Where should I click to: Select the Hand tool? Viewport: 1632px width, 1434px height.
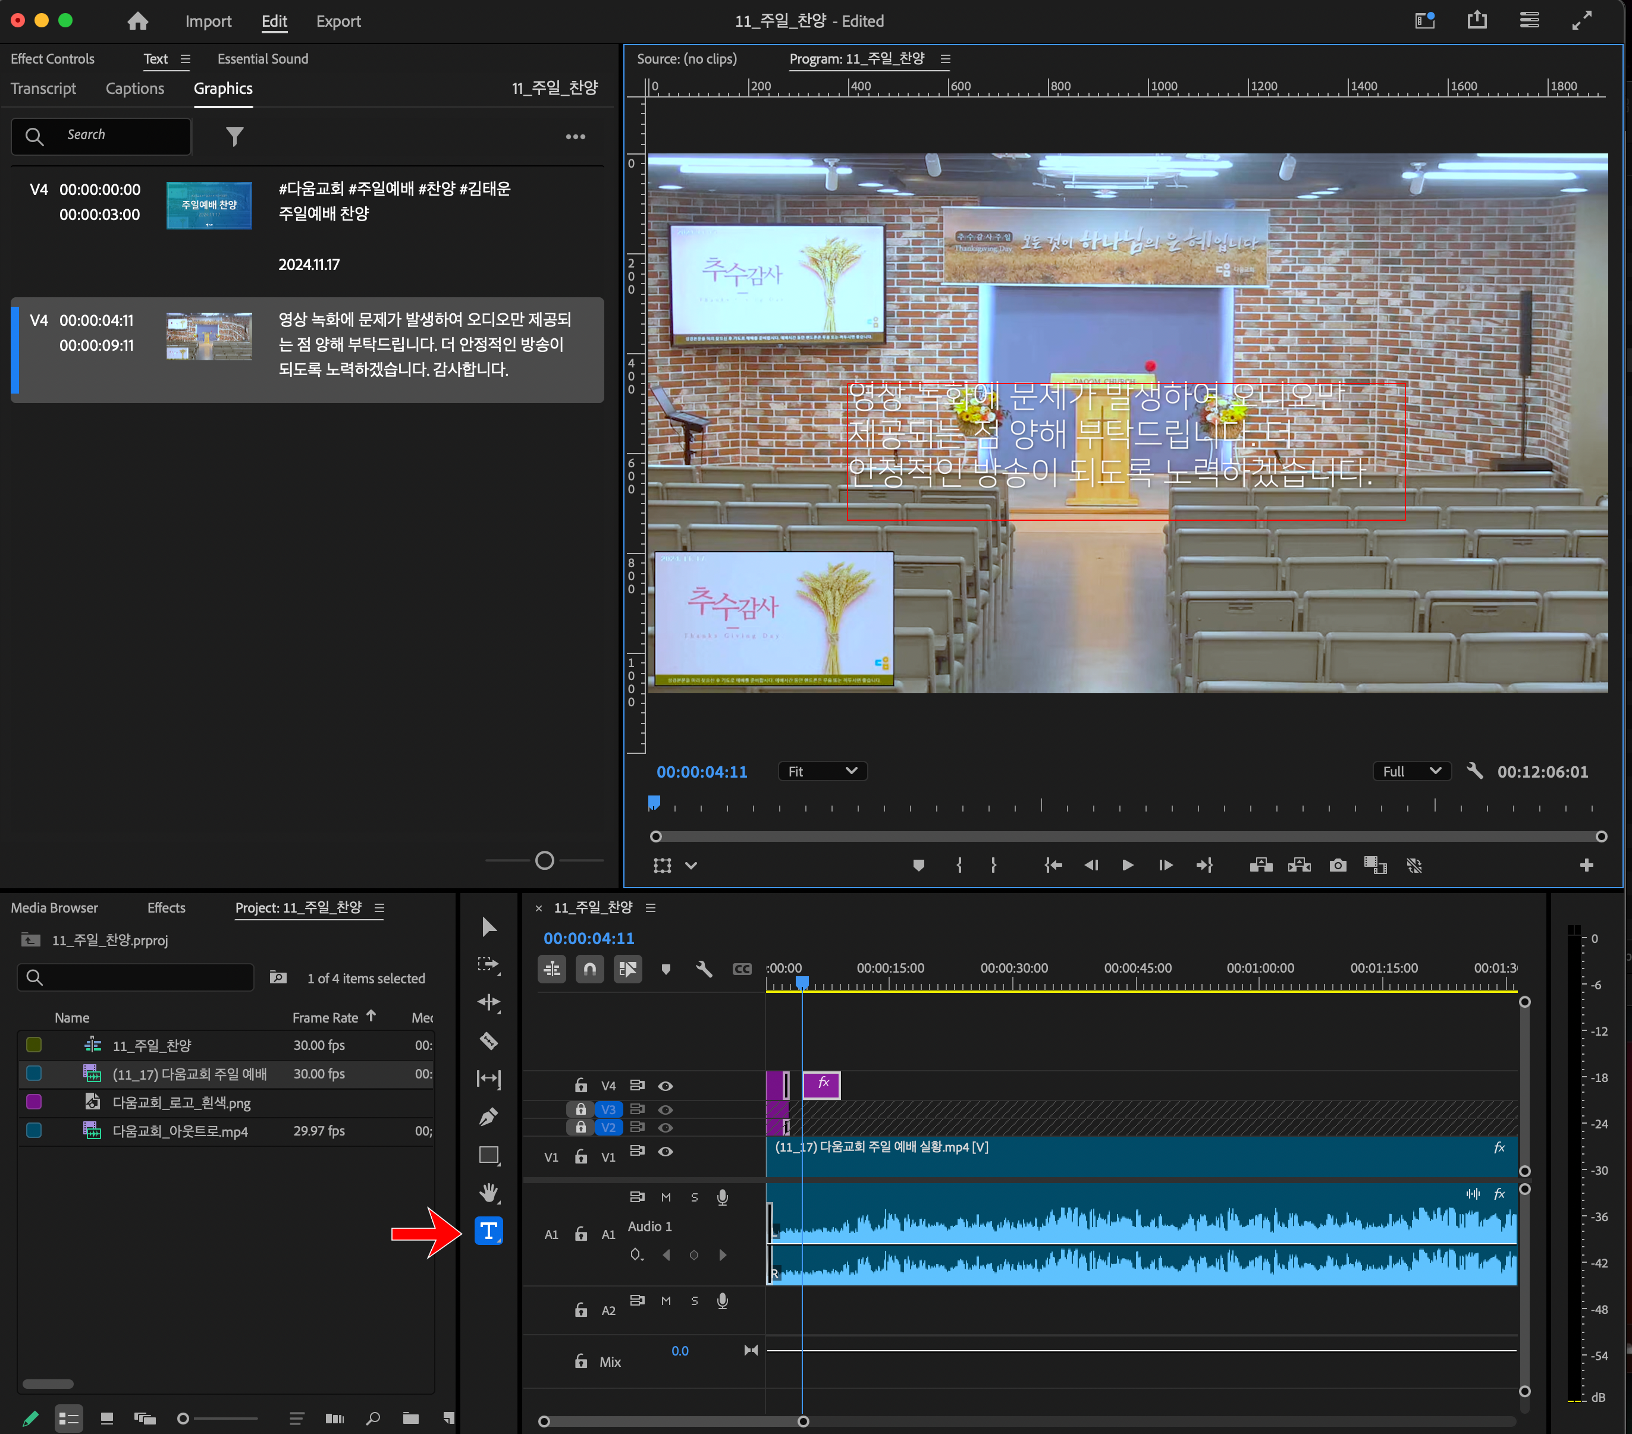tap(488, 1192)
